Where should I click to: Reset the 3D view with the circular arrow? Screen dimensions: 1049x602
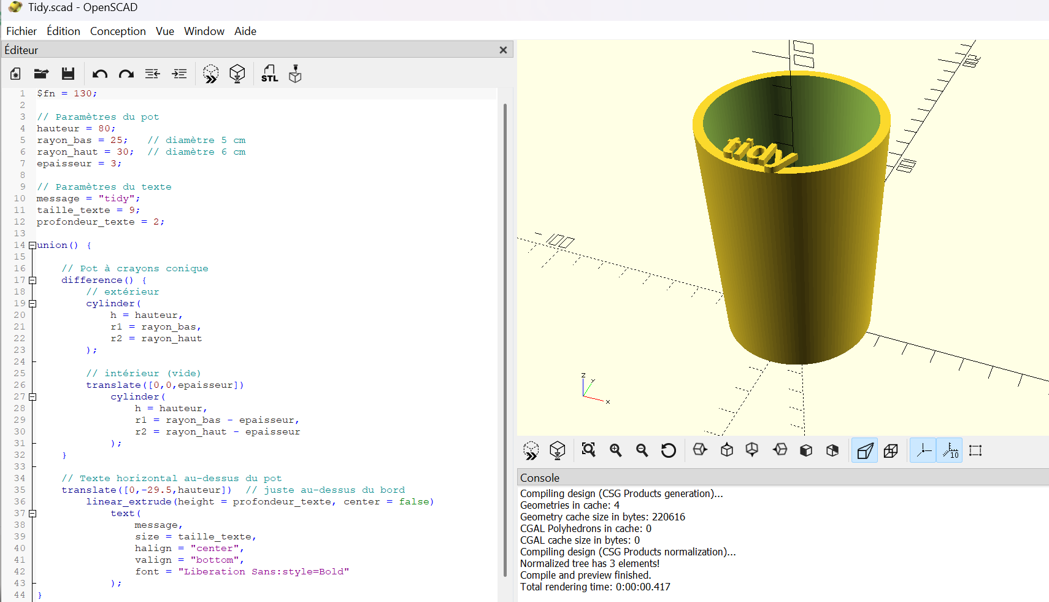668,450
